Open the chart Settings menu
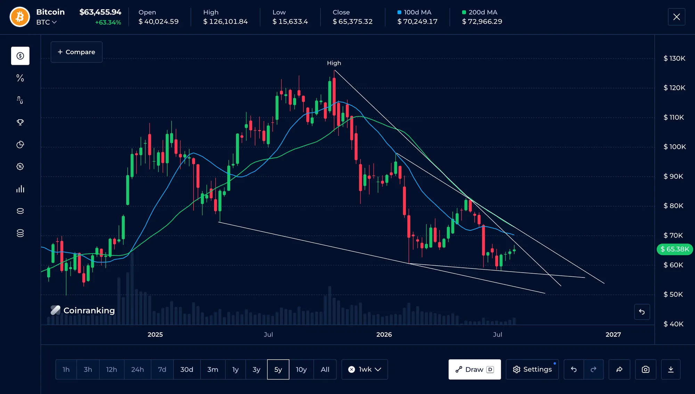The image size is (695, 394). click(532, 369)
